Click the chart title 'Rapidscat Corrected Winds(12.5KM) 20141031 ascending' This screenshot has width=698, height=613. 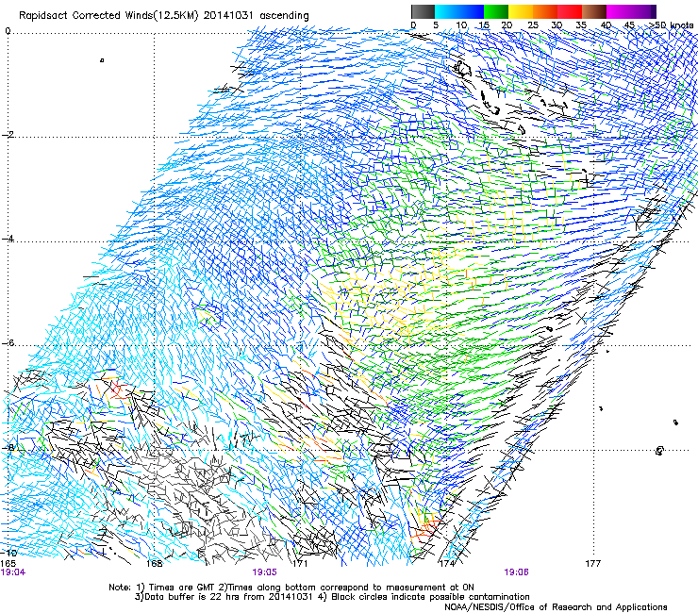coord(163,16)
